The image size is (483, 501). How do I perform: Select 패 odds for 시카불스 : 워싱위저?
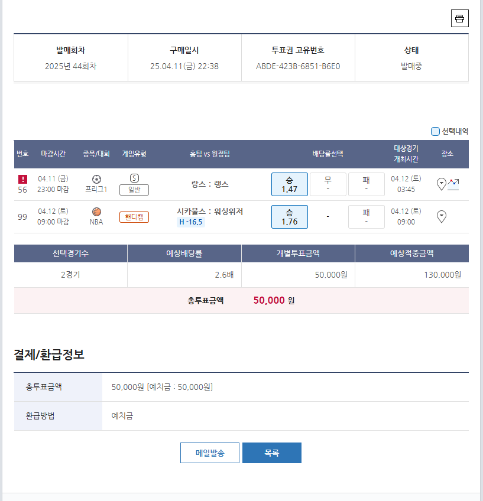click(366, 216)
